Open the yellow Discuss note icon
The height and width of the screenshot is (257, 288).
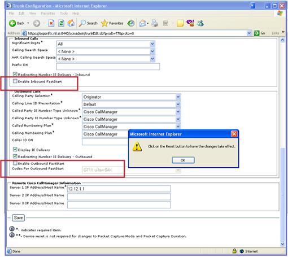[180, 23]
